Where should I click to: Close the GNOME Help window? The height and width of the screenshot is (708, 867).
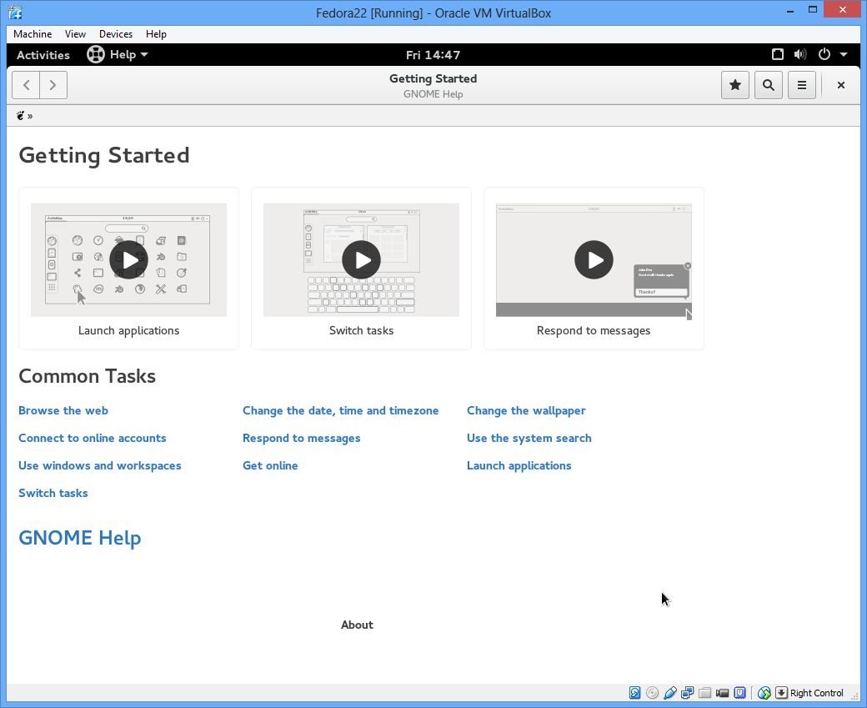pos(840,85)
